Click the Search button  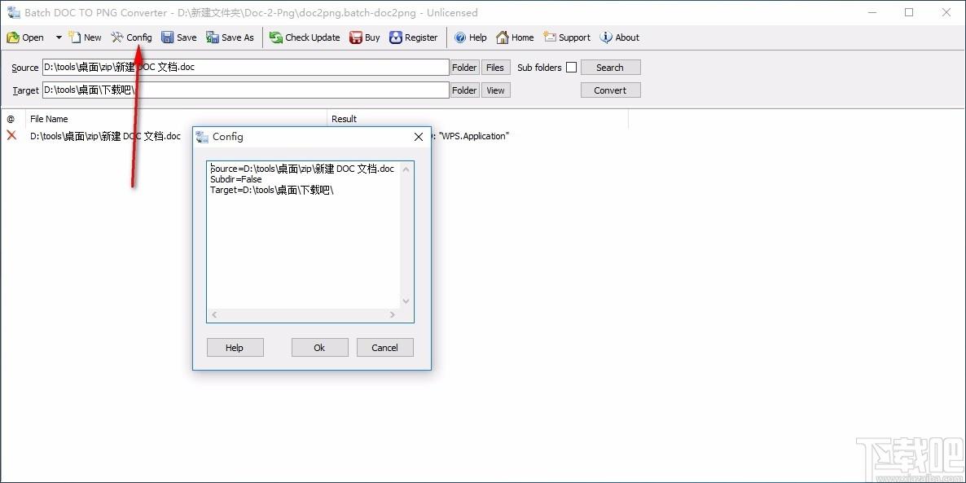pyautogui.click(x=611, y=68)
